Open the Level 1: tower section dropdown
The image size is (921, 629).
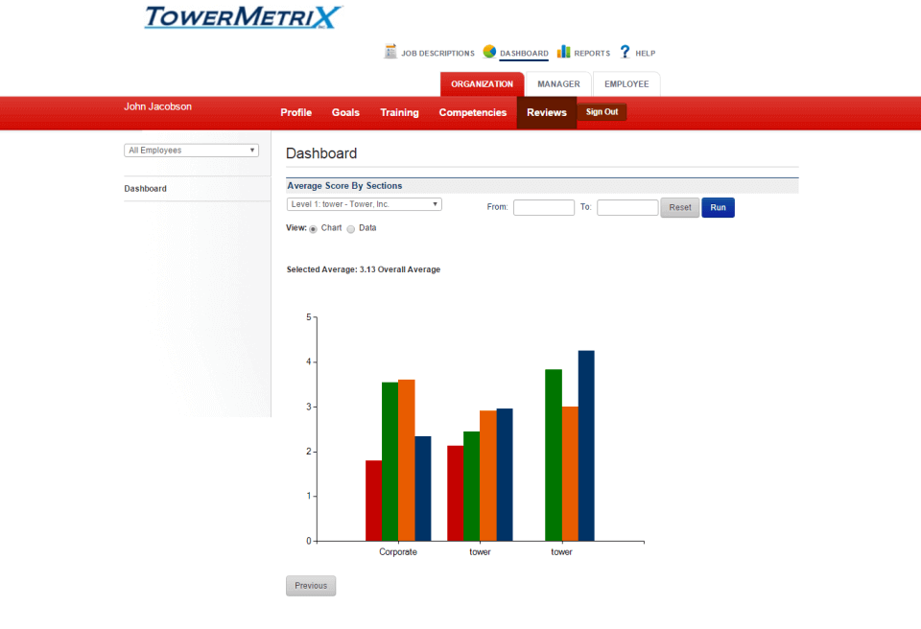[363, 204]
